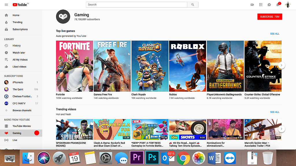
Task: Click the CFC FANTV channel avatar
Action: pos(6,103)
